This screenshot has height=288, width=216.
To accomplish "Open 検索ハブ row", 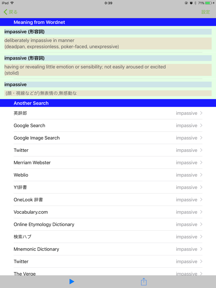I will tap(108, 237).
